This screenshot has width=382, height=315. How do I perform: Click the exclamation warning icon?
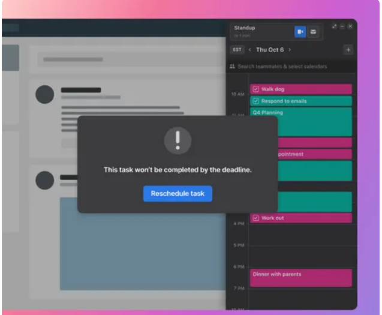click(x=178, y=141)
